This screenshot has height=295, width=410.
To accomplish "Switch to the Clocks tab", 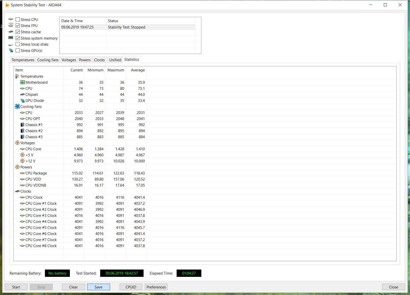I will tap(99, 60).
